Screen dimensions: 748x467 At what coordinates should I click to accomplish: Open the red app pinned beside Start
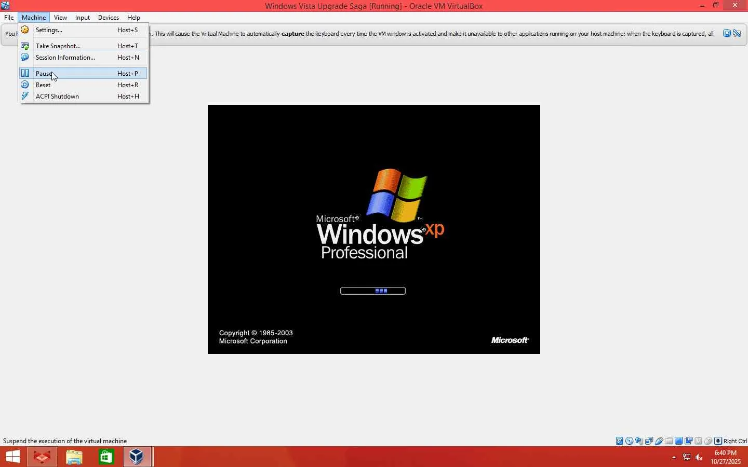[42, 457]
